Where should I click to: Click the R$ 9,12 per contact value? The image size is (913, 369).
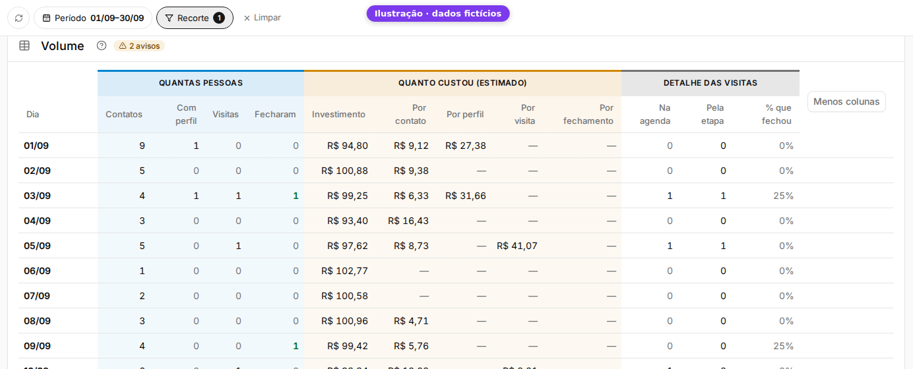coord(411,146)
